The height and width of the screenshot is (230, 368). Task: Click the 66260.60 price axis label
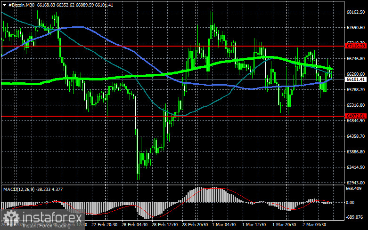pos(356,74)
